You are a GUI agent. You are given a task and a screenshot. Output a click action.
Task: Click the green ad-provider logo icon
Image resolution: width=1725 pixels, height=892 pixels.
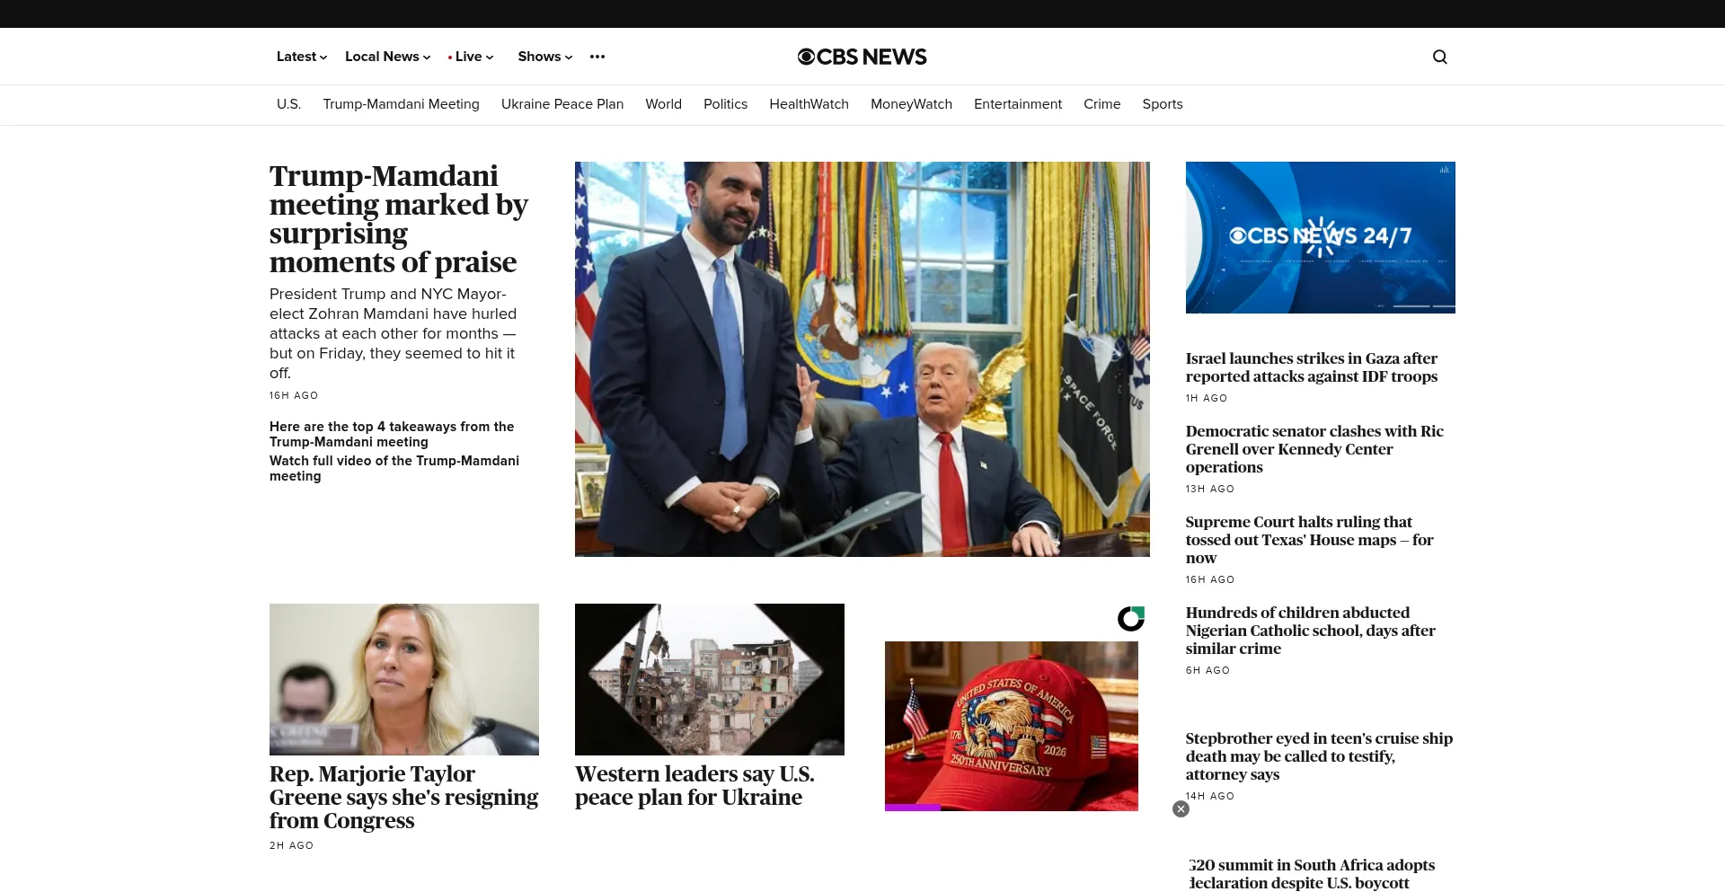[x=1131, y=618]
